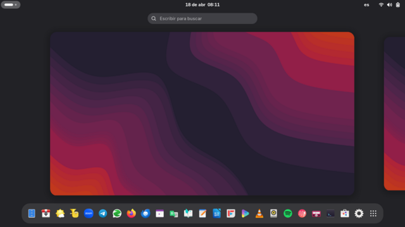Open LibreOffice Writer from dock

(216, 213)
